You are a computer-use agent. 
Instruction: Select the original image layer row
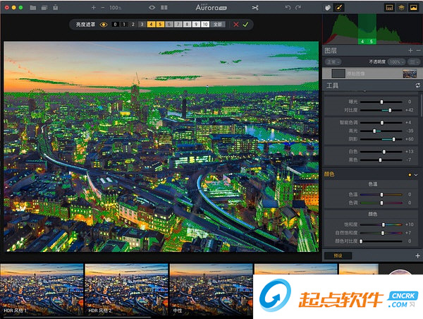click(x=372, y=73)
